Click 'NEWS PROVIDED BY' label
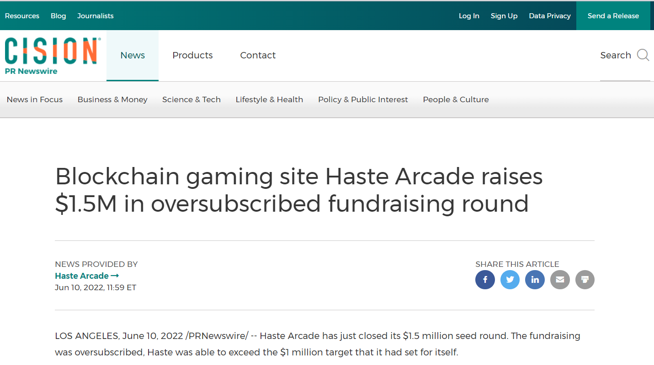Screen dimensions: 654x365 click(96, 264)
